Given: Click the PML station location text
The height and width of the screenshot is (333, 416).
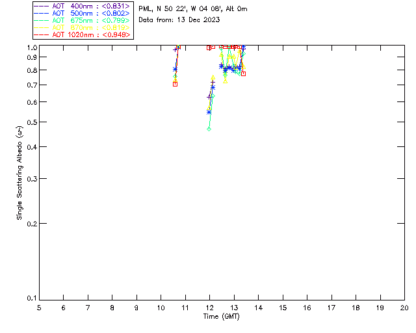Looking at the screenshot, I should point(193,9).
